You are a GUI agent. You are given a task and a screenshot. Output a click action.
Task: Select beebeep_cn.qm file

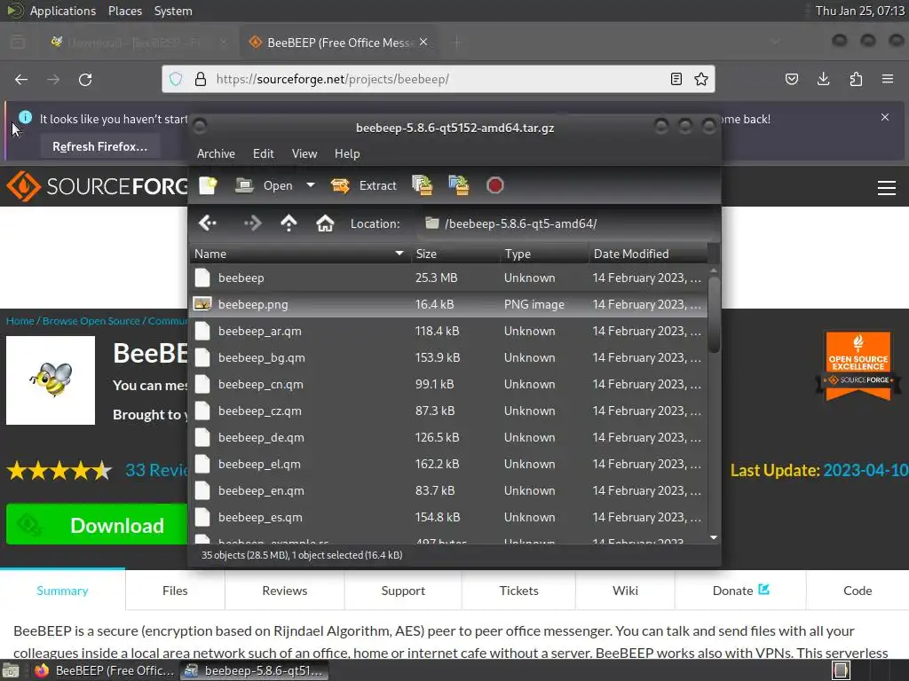(x=448, y=385)
